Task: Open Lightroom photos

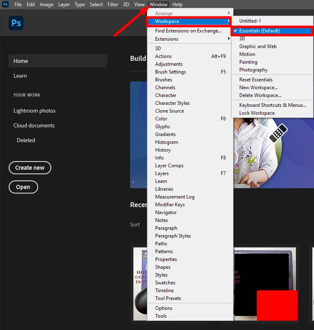Action: [34, 111]
